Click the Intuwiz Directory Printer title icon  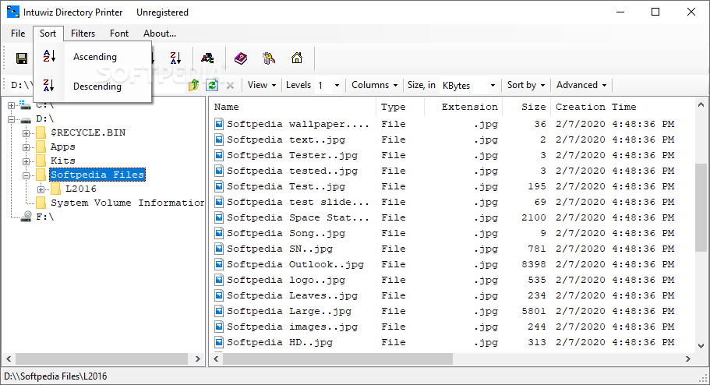(13, 12)
